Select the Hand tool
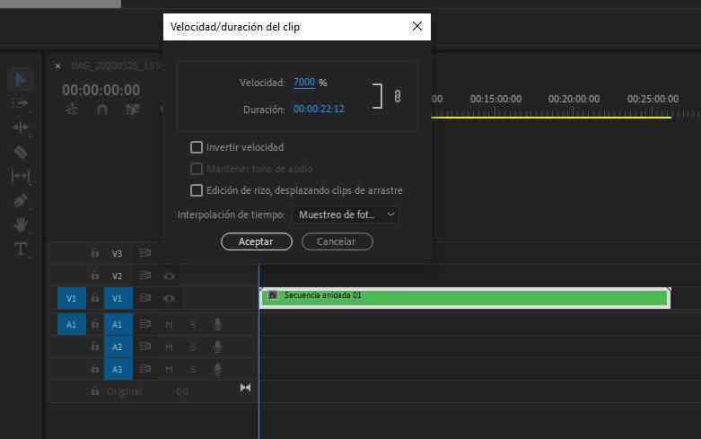This screenshot has height=439, width=701. coord(21,224)
